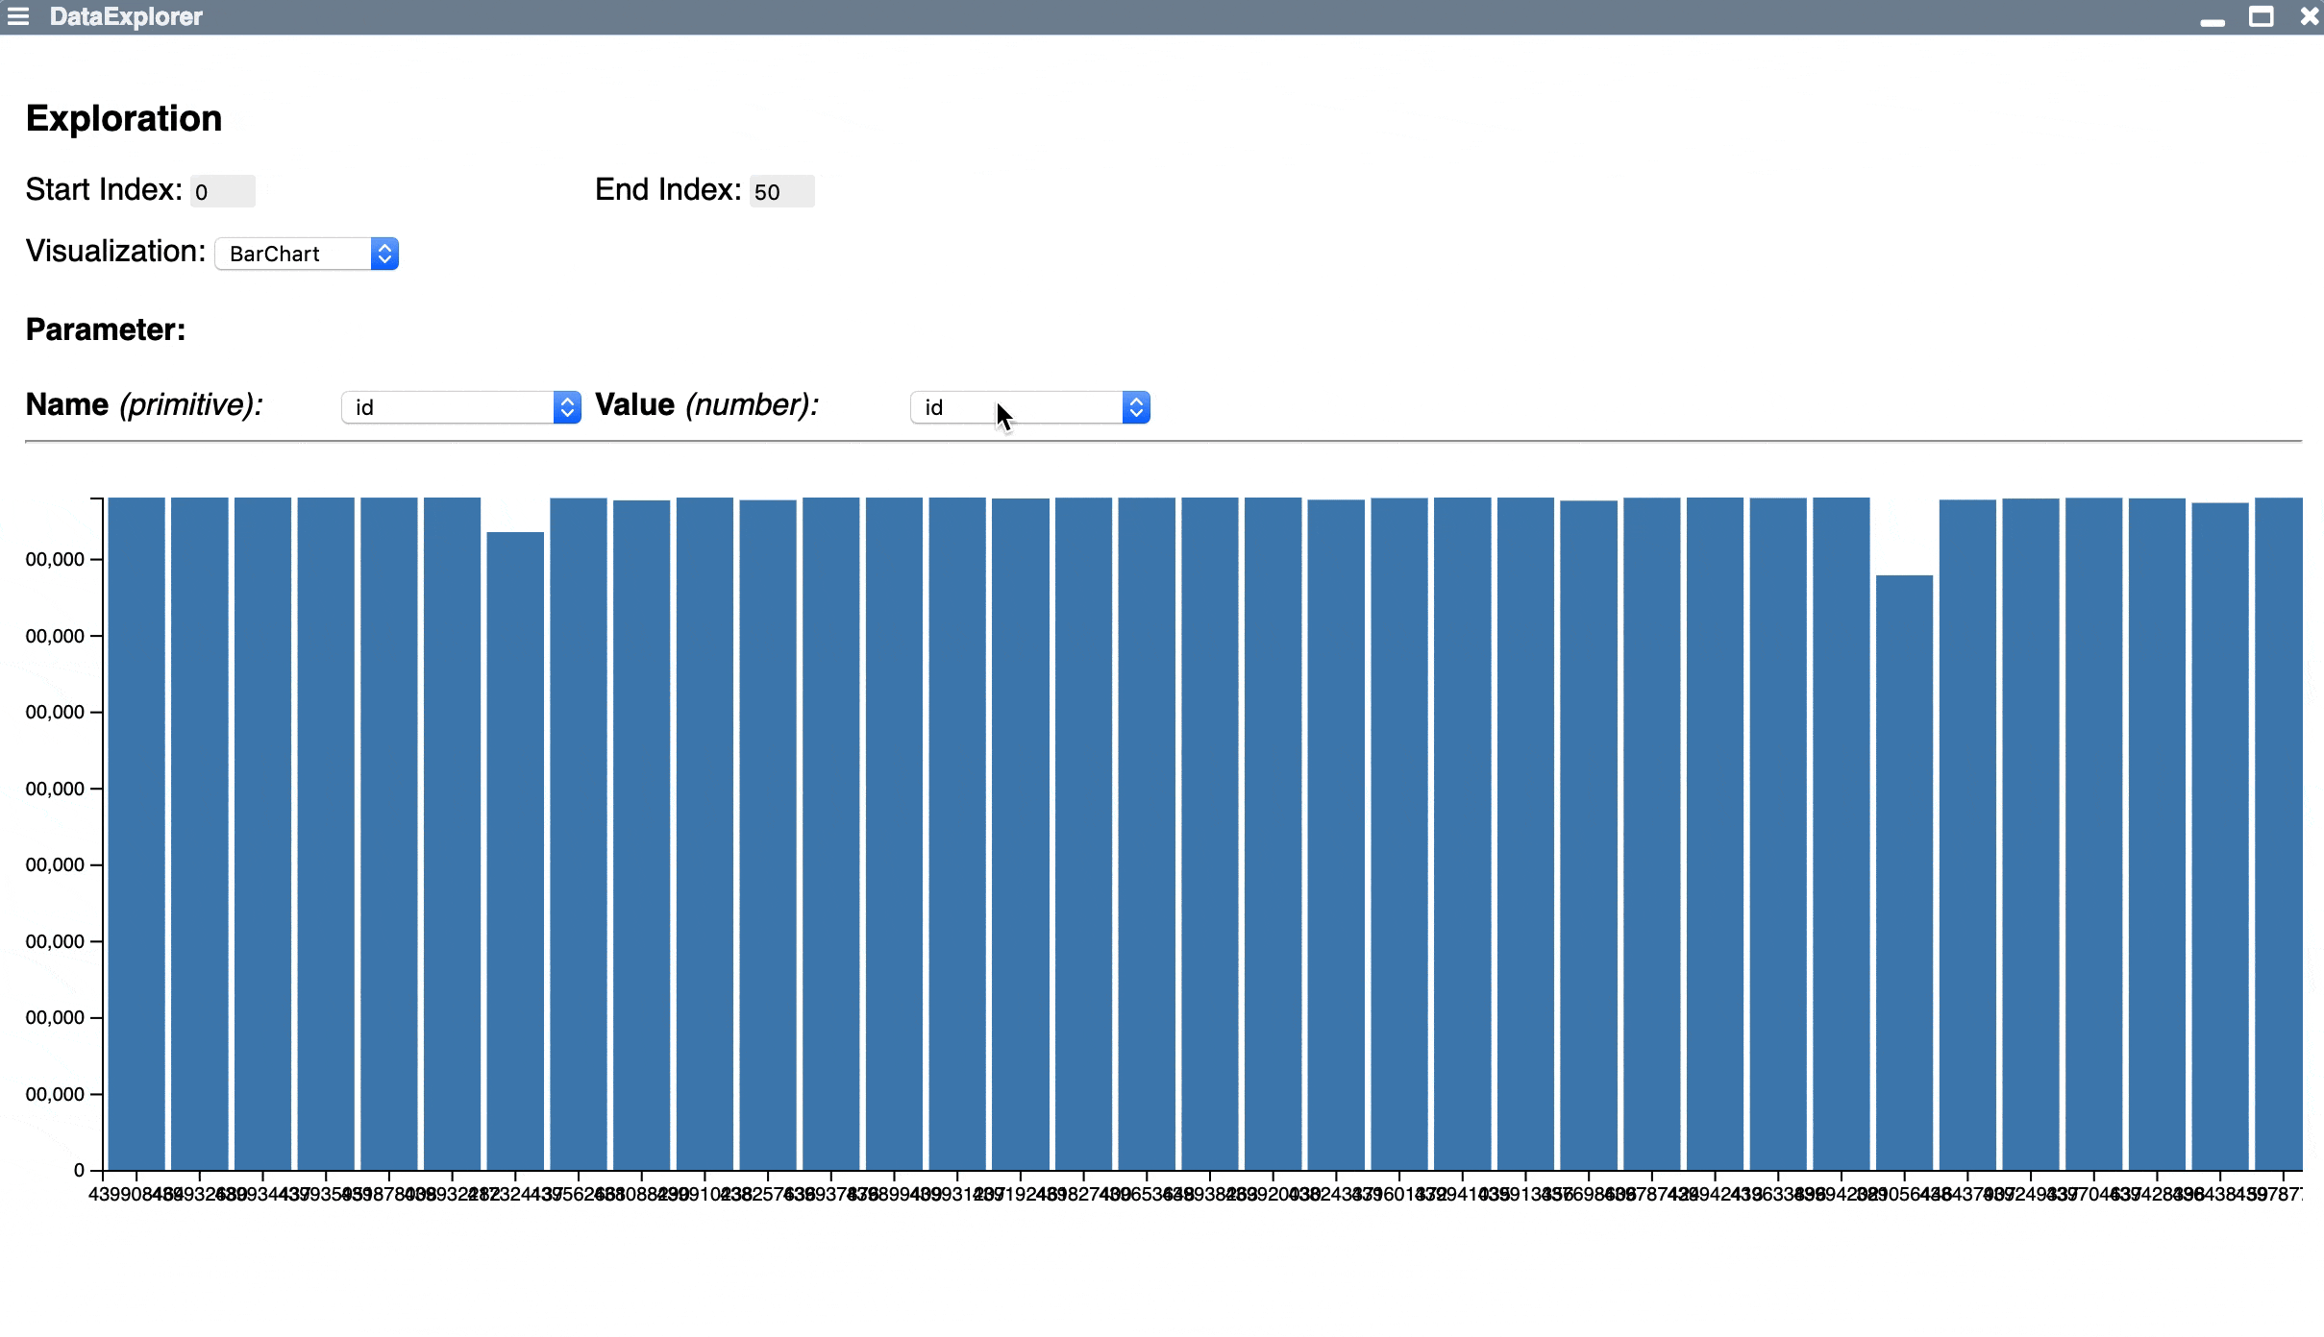Viewport: 2324px width, 1337px height.
Task: Click the DataExplorer title text
Action: click(126, 16)
